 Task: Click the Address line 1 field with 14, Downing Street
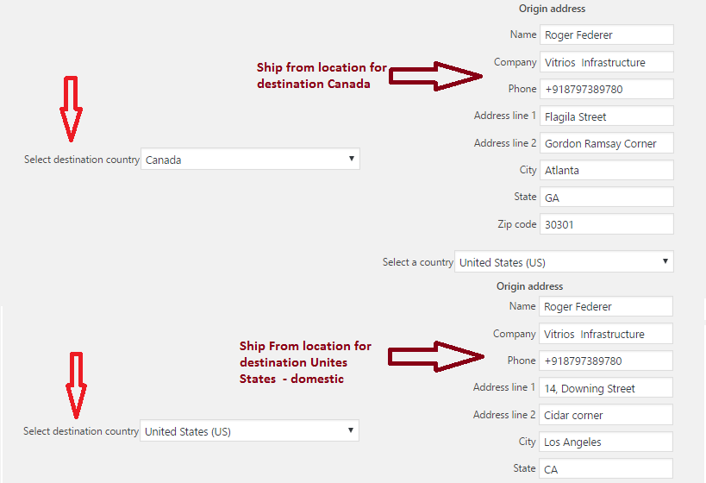point(606,388)
